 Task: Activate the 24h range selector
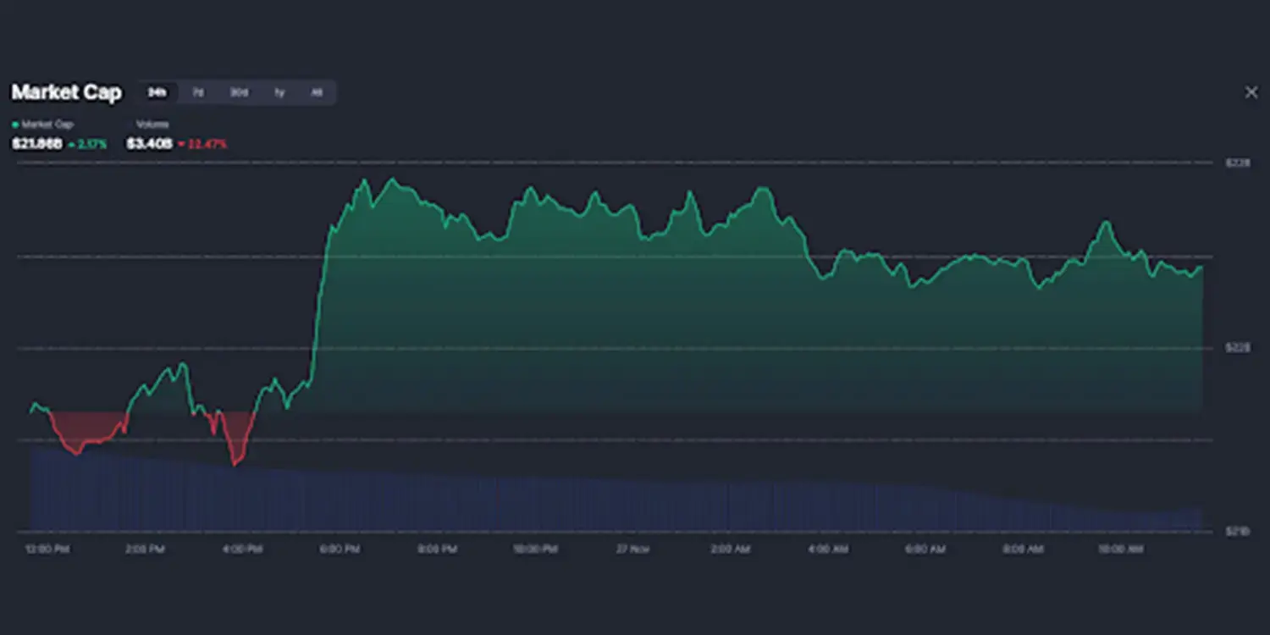[157, 92]
